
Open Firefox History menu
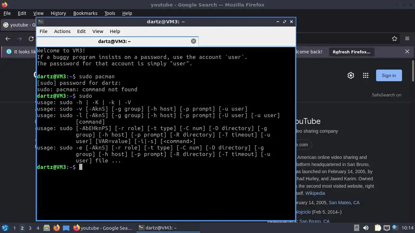click(58, 13)
